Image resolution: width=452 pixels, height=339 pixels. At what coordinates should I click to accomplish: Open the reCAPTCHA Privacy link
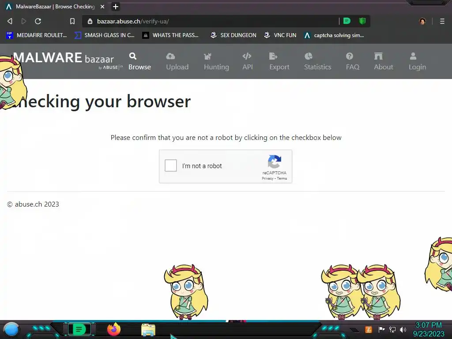(267, 178)
